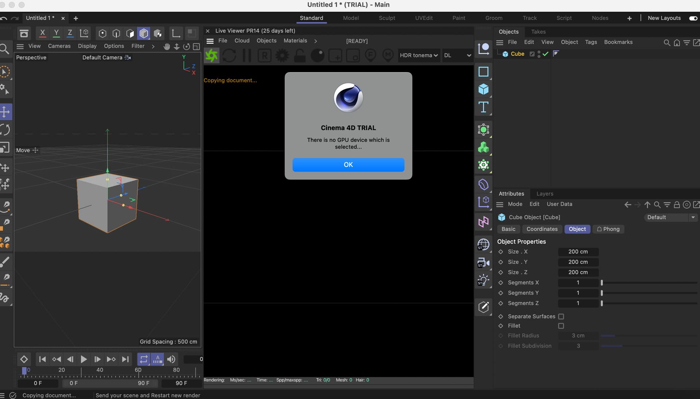
Task: Toggle the Separate Surfaces checkbox
Action: (x=561, y=316)
